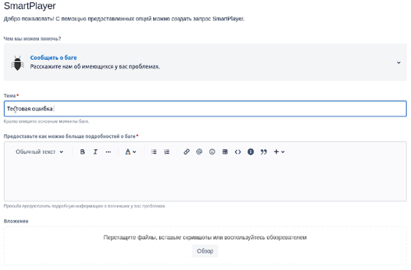Toggle italic formatting in the editor
This screenshot has height=270, width=411.
point(96,152)
